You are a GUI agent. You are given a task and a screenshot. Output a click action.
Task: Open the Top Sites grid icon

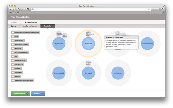(18, 12)
